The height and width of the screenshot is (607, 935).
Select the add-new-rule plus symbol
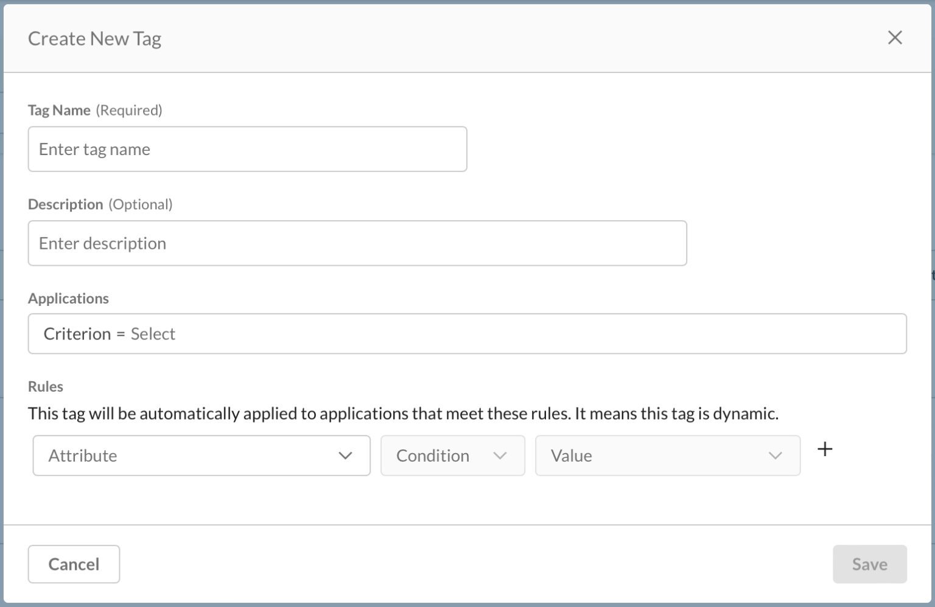pos(825,449)
